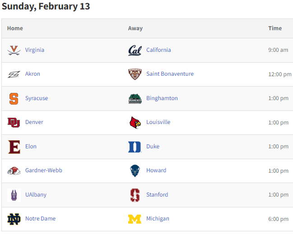Viewport: 293px width, 234px height.
Task: Open the Binghamton team link
Action: pos(162,98)
